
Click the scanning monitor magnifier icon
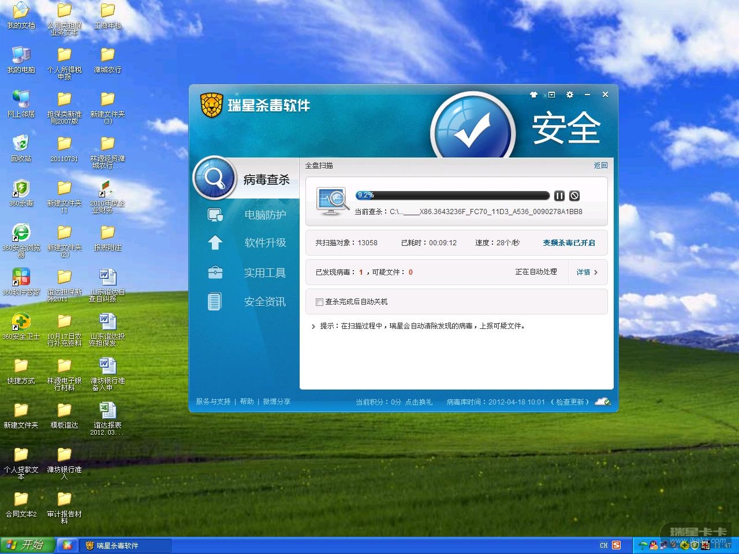[332, 201]
